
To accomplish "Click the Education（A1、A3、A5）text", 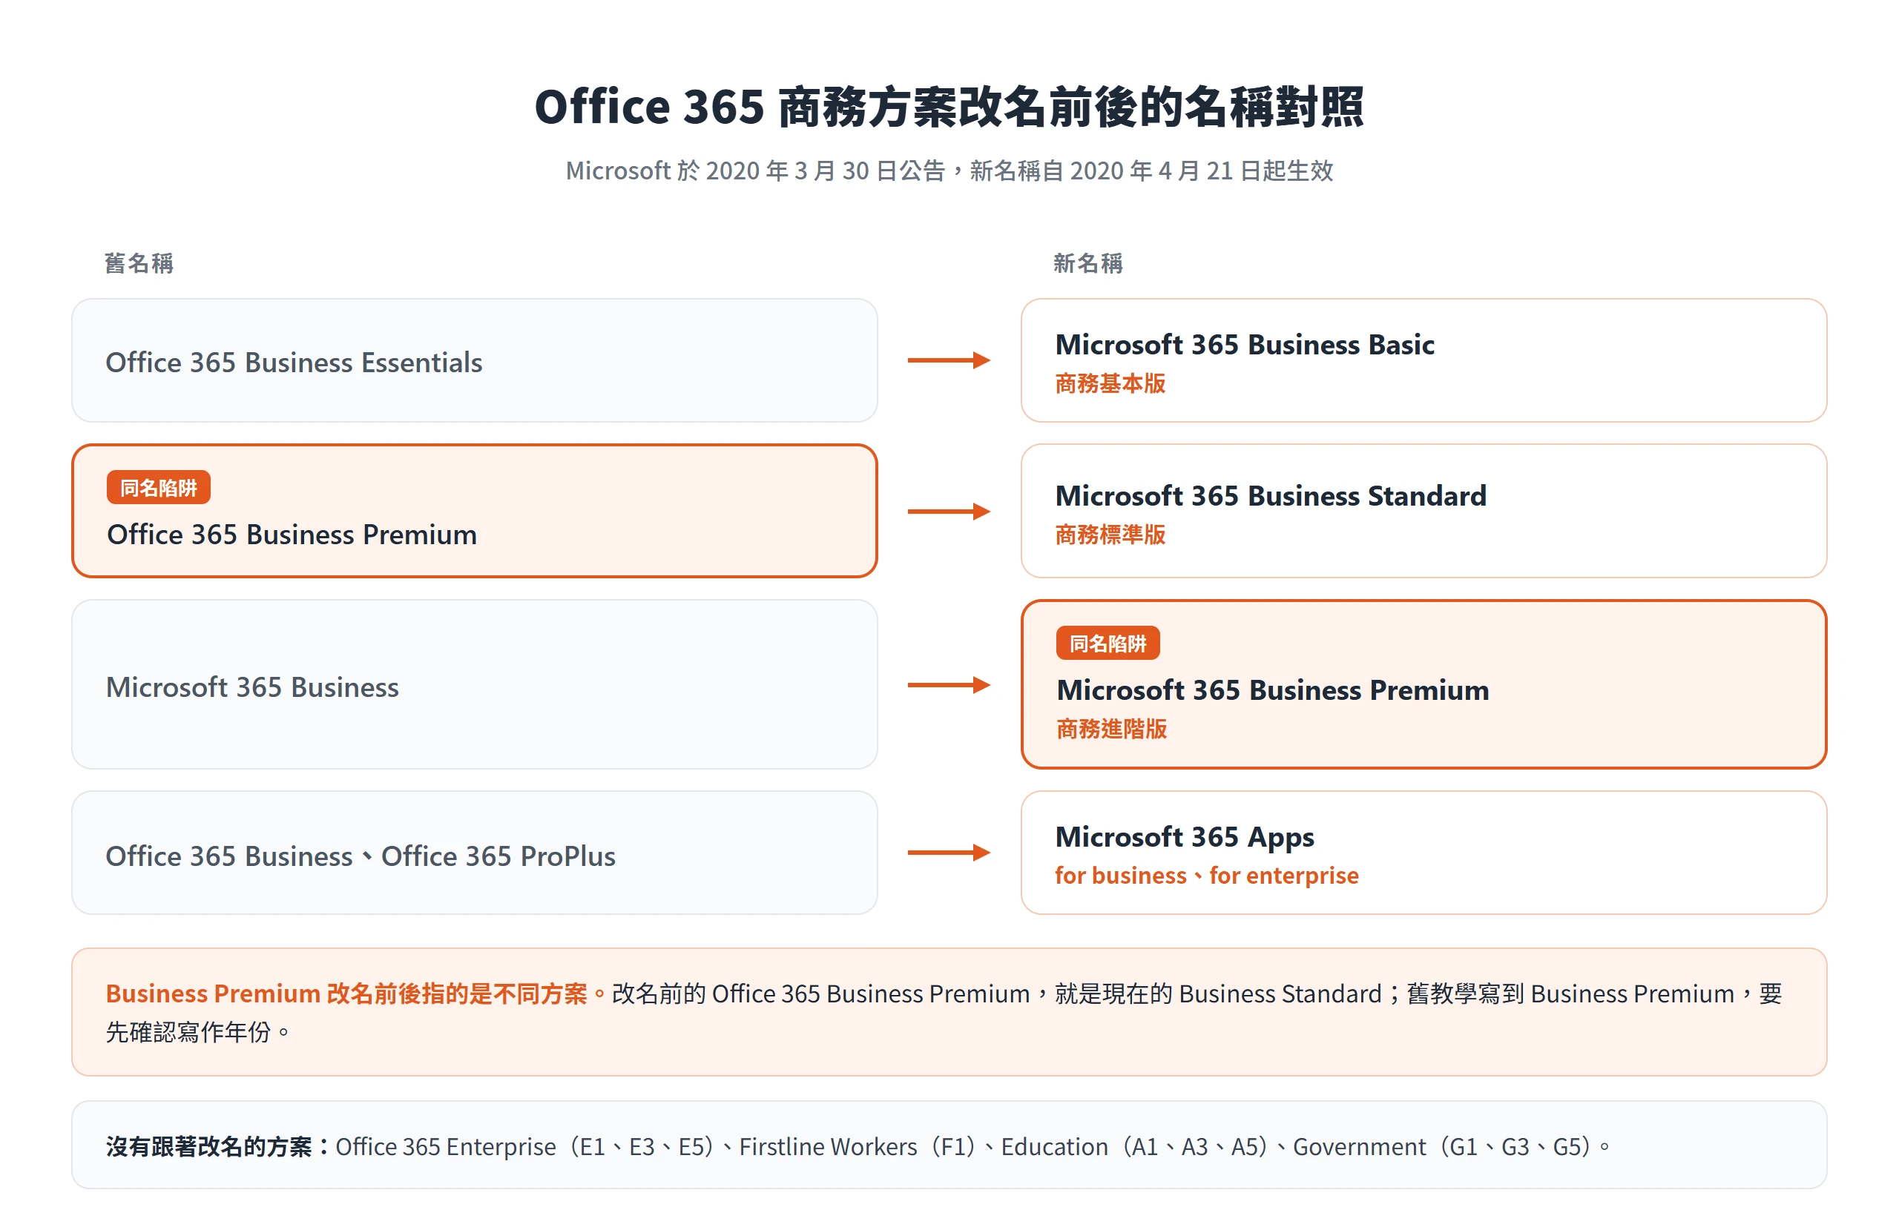I will click(x=1137, y=1146).
